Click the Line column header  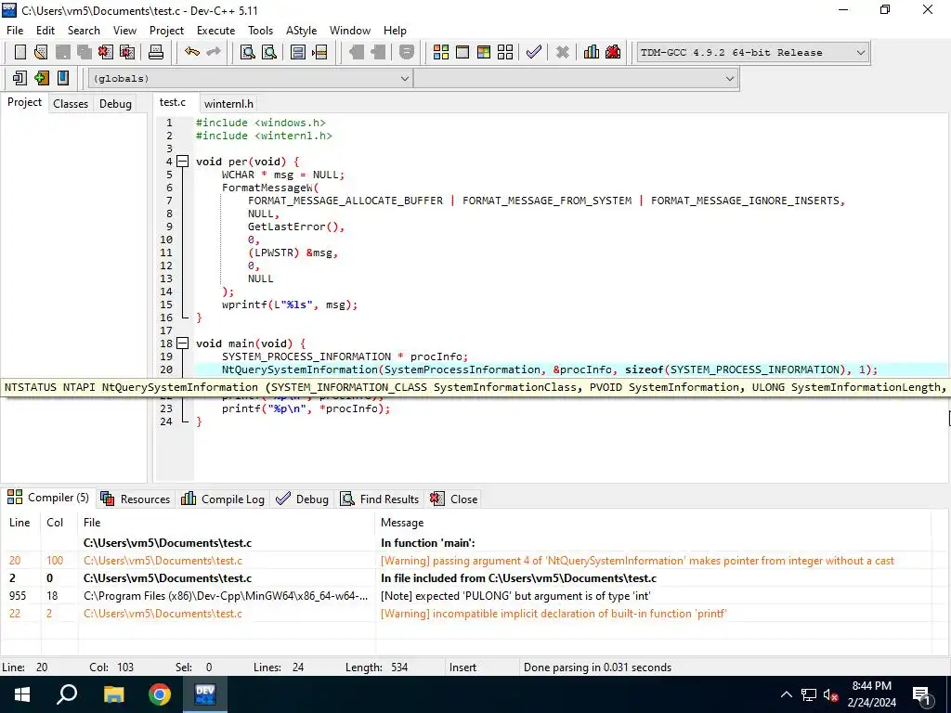pyautogui.click(x=20, y=523)
